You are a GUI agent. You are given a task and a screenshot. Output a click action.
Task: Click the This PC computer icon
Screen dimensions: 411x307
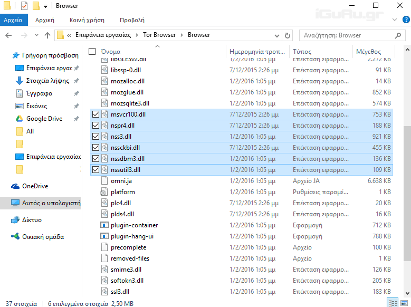pyautogui.click(x=15, y=203)
